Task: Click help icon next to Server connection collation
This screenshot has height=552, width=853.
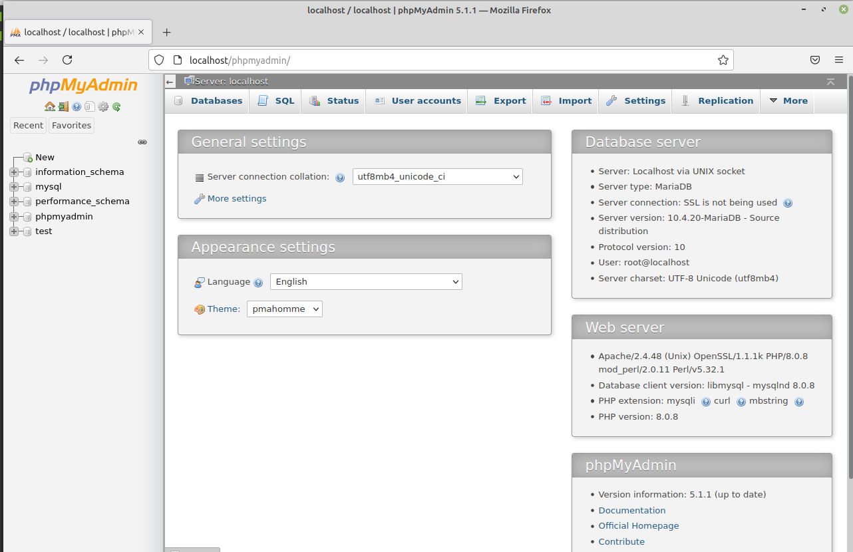Action: tap(340, 178)
